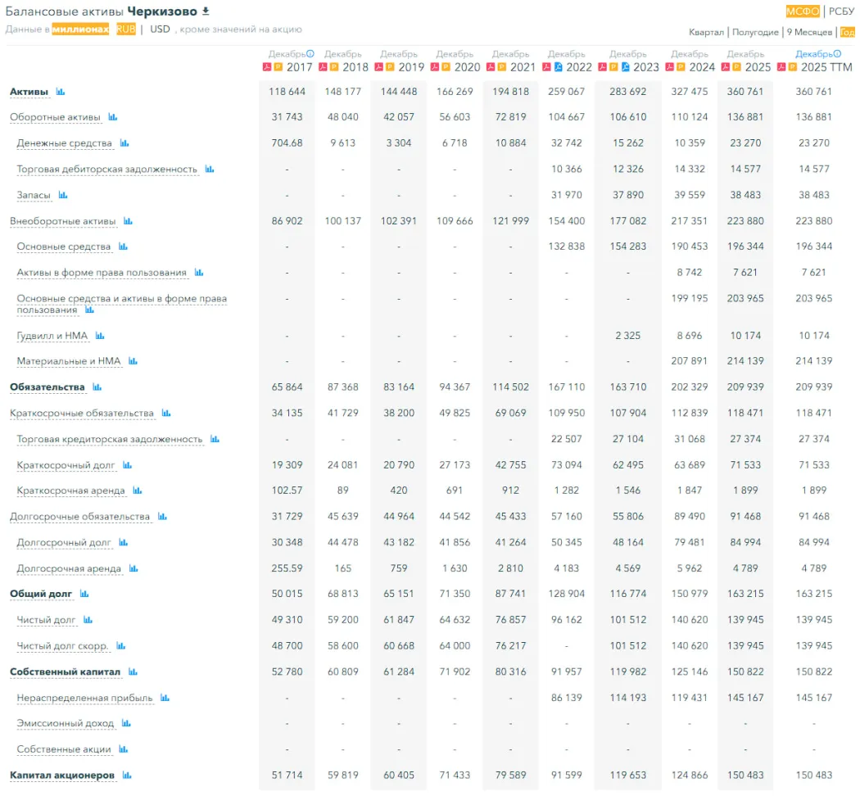The height and width of the screenshot is (796, 860).
Task: Open chart icon for Гудвилл и НМА
Action: pyautogui.click(x=100, y=336)
